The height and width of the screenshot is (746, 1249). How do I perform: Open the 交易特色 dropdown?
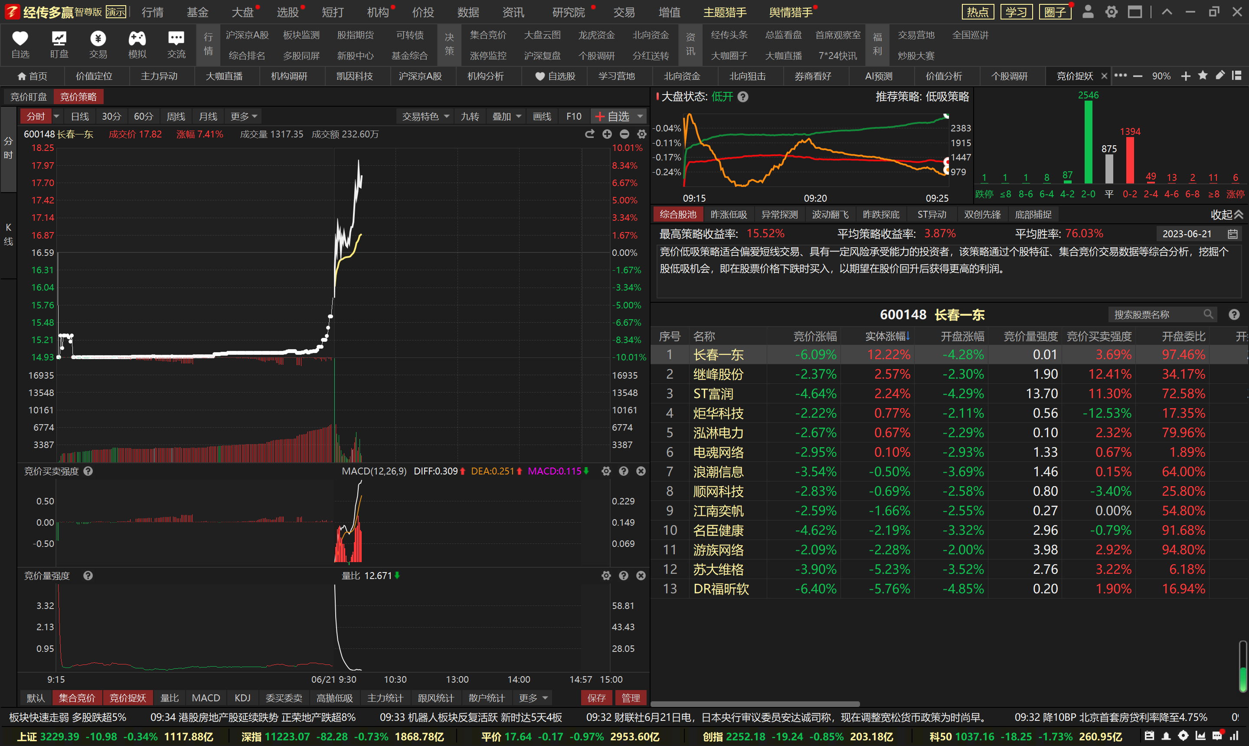pos(426,116)
